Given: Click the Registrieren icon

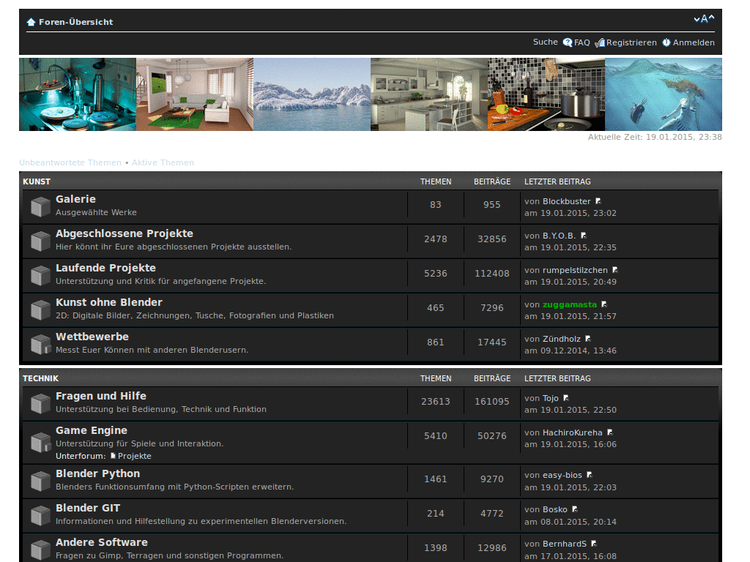Looking at the screenshot, I should pyautogui.click(x=600, y=43).
